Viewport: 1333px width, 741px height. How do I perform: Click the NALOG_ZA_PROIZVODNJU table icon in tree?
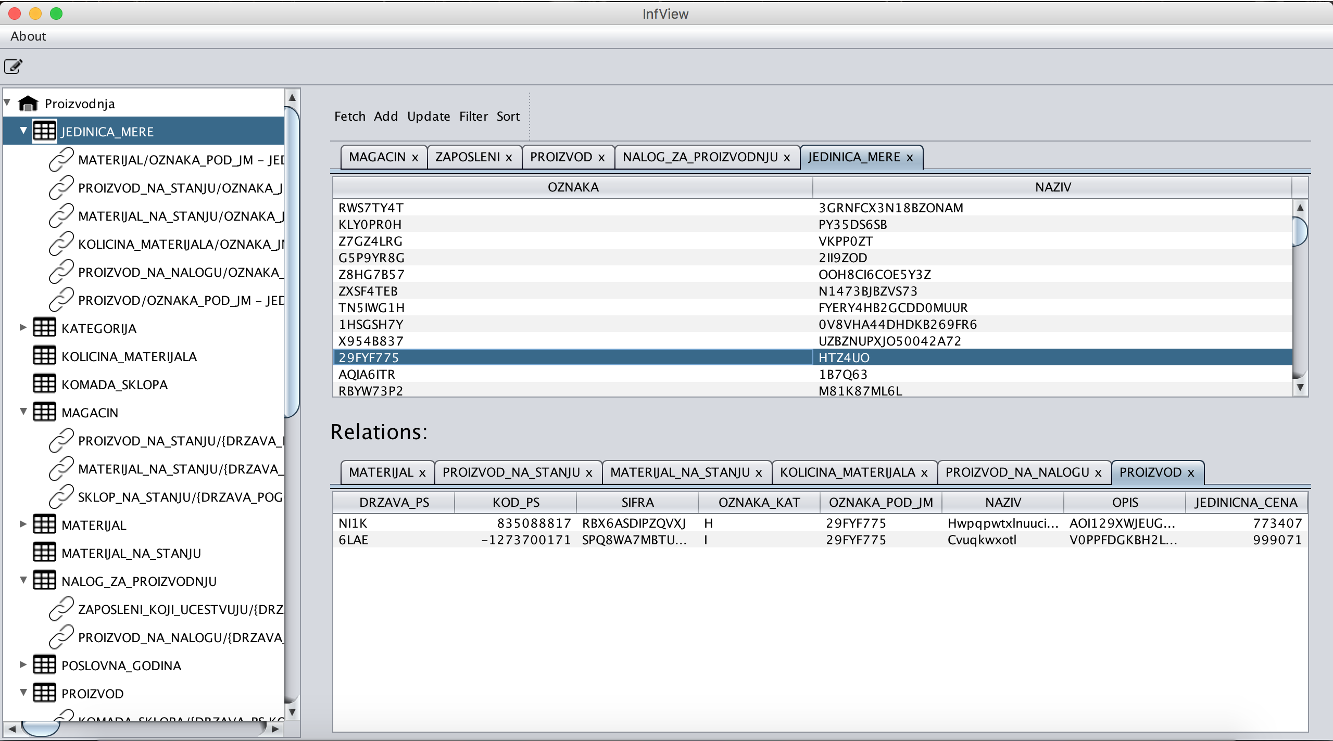click(44, 581)
